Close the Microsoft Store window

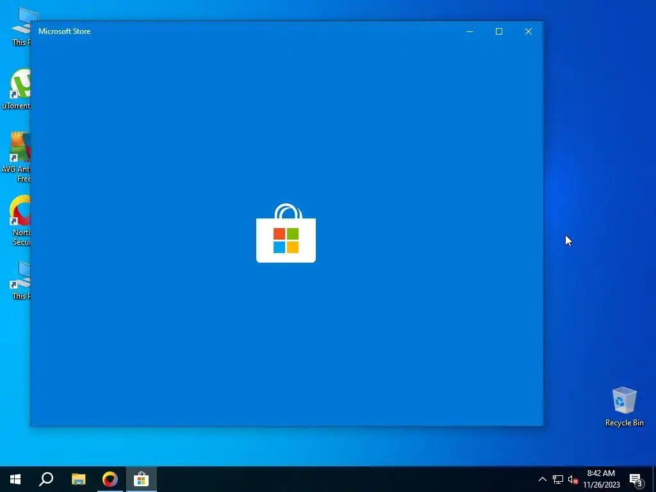tap(529, 31)
